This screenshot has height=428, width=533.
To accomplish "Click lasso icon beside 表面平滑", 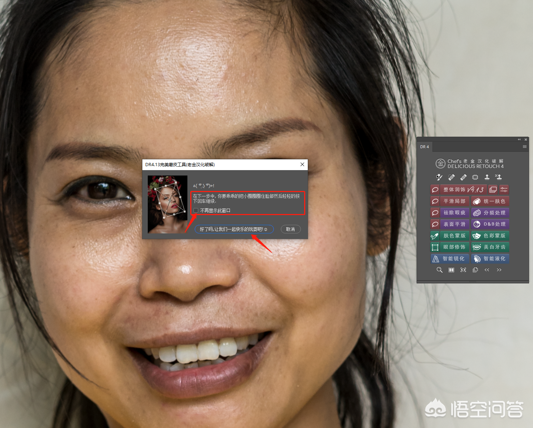I will click(435, 224).
